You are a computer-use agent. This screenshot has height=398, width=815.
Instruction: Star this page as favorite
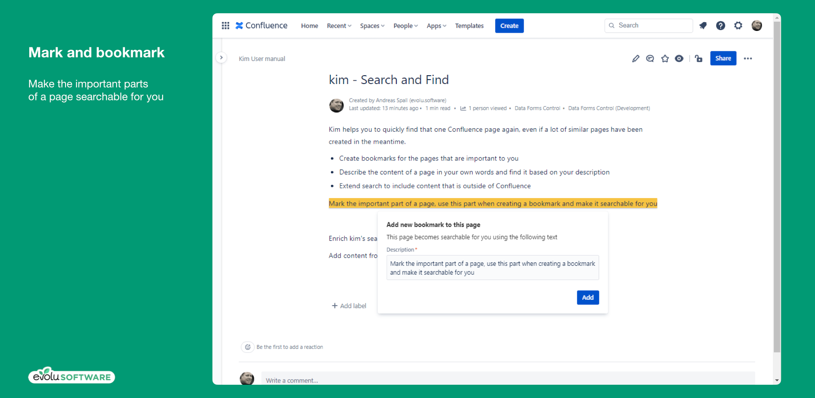[665, 58]
